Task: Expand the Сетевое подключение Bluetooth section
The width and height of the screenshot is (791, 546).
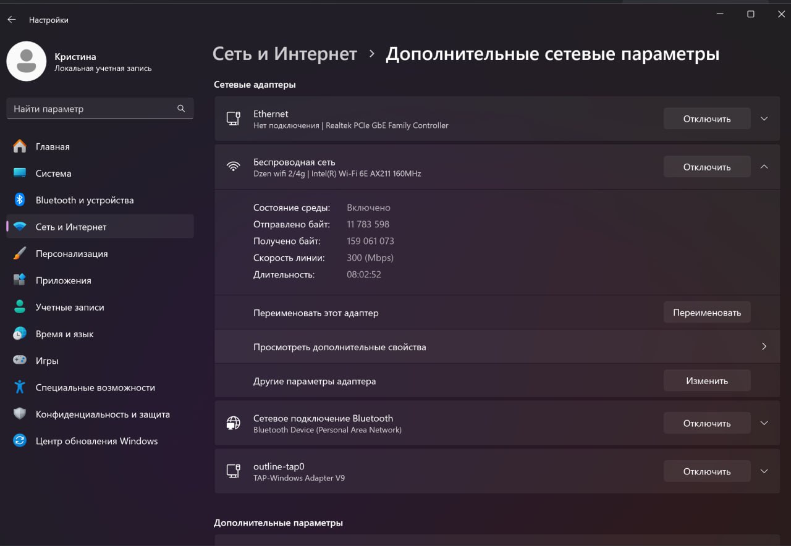Action: tap(764, 422)
